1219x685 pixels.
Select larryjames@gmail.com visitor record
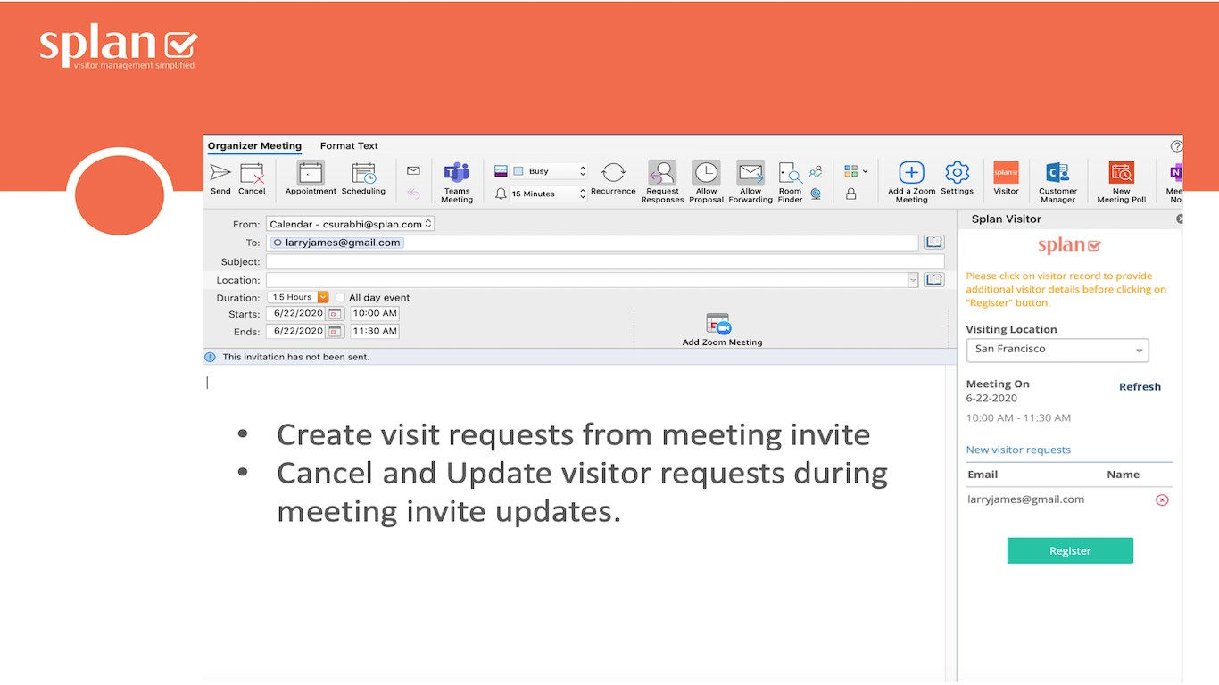(1025, 499)
